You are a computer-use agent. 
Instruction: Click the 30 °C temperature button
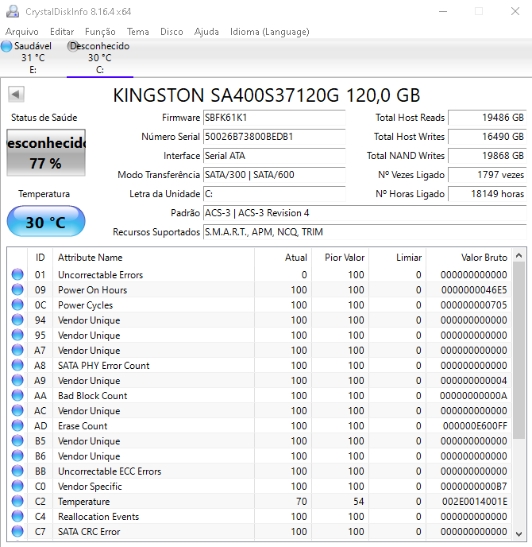click(x=46, y=222)
